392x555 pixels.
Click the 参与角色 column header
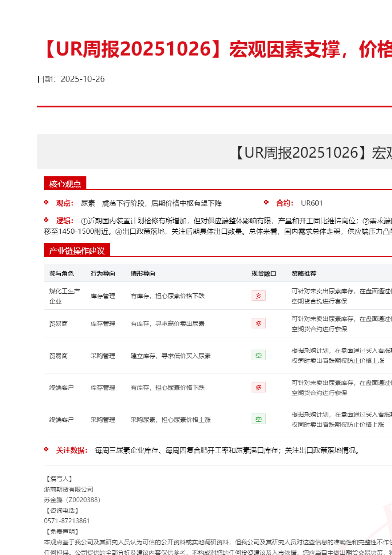(x=61, y=274)
